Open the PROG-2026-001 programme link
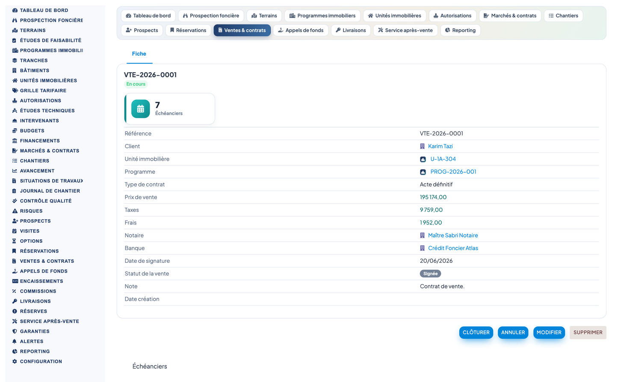This screenshot has width=618, height=382. click(x=453, y=172)
